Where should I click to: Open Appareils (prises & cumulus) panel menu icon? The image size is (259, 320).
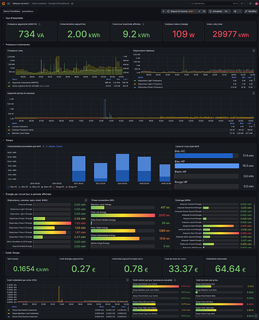click(253, 93)
